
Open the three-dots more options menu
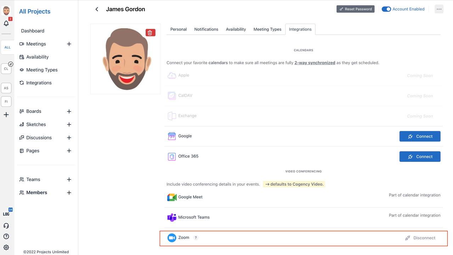coord(439,9)
